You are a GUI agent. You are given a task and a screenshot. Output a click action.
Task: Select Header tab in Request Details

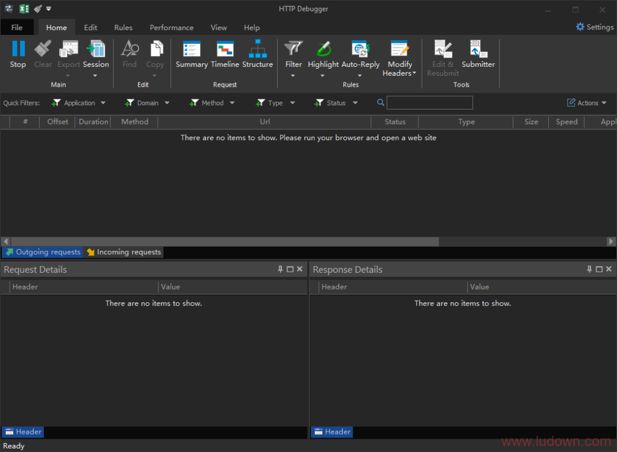(x=23, y=432)
